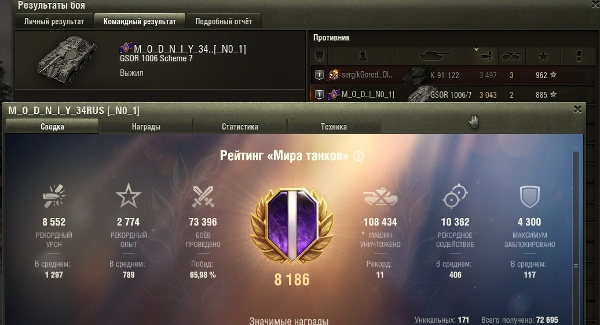Switch to the Награды tab
The width and height of the screenshot is (600, 325).
tap(146, 127)
